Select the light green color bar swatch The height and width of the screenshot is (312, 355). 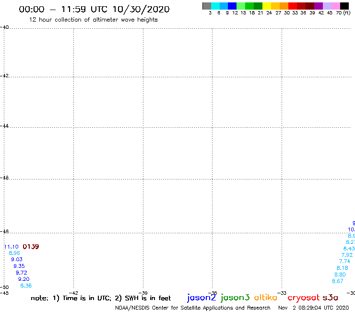(241, 6)
